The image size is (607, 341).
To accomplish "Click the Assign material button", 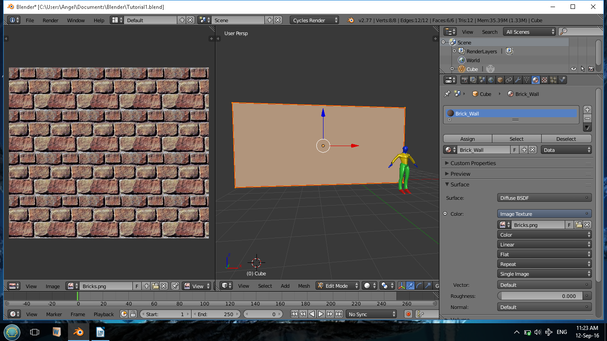I will click(467, 139).
